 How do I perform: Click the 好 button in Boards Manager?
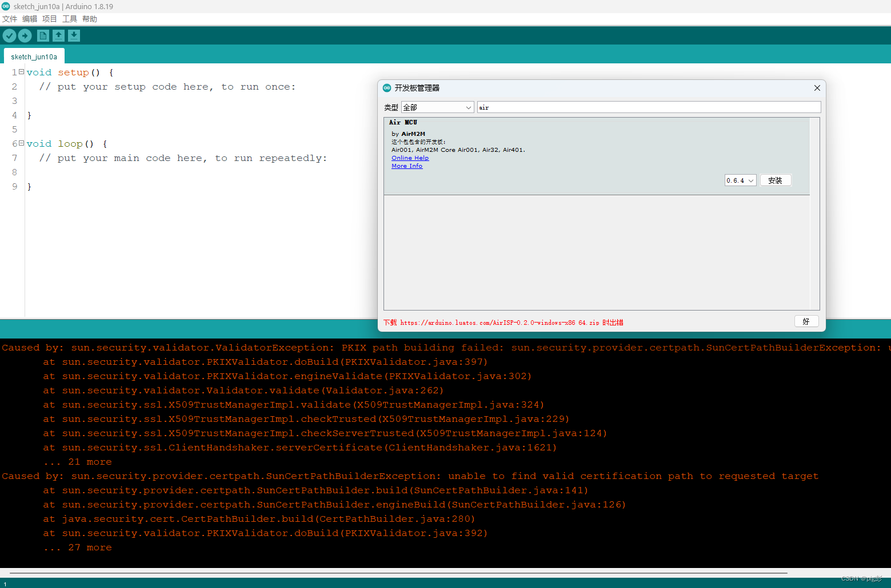806,321
